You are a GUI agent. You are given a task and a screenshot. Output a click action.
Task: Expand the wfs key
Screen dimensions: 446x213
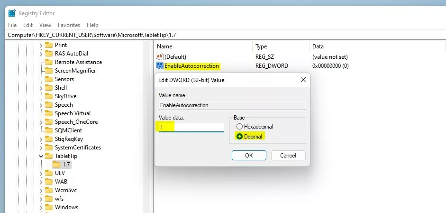(x=41, y=199)
